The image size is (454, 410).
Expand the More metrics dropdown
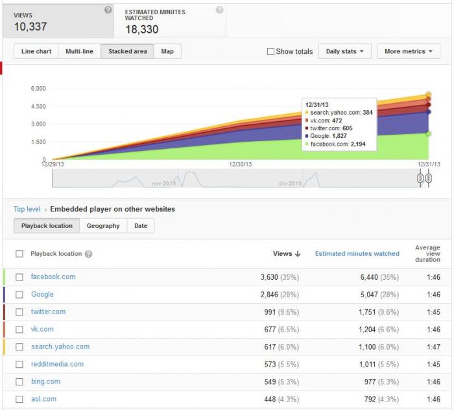(408, 51)
